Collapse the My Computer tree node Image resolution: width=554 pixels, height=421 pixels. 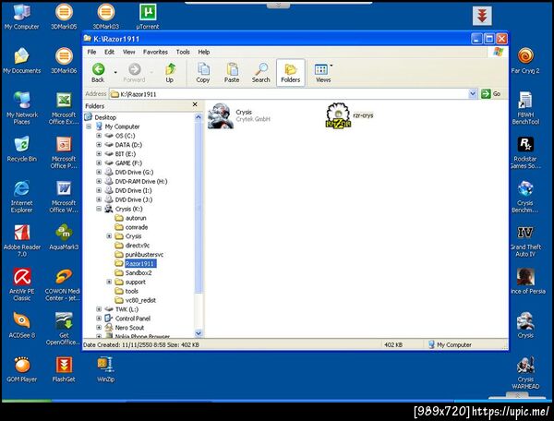point(89,126)
